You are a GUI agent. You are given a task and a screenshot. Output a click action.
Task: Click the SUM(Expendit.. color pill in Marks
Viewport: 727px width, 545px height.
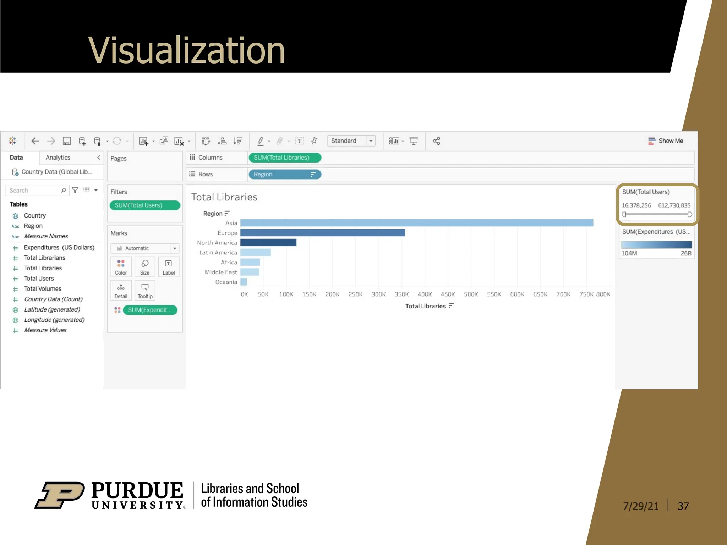click(x=150, y=310)
